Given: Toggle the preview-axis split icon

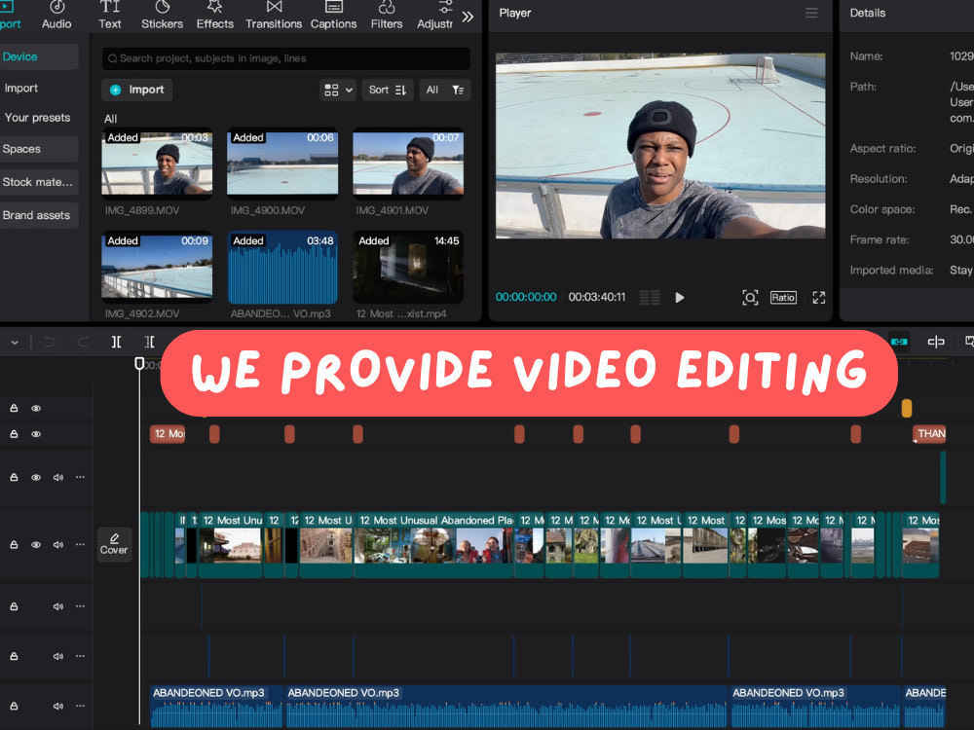Looking at the screenshot, I should (935, 342).
